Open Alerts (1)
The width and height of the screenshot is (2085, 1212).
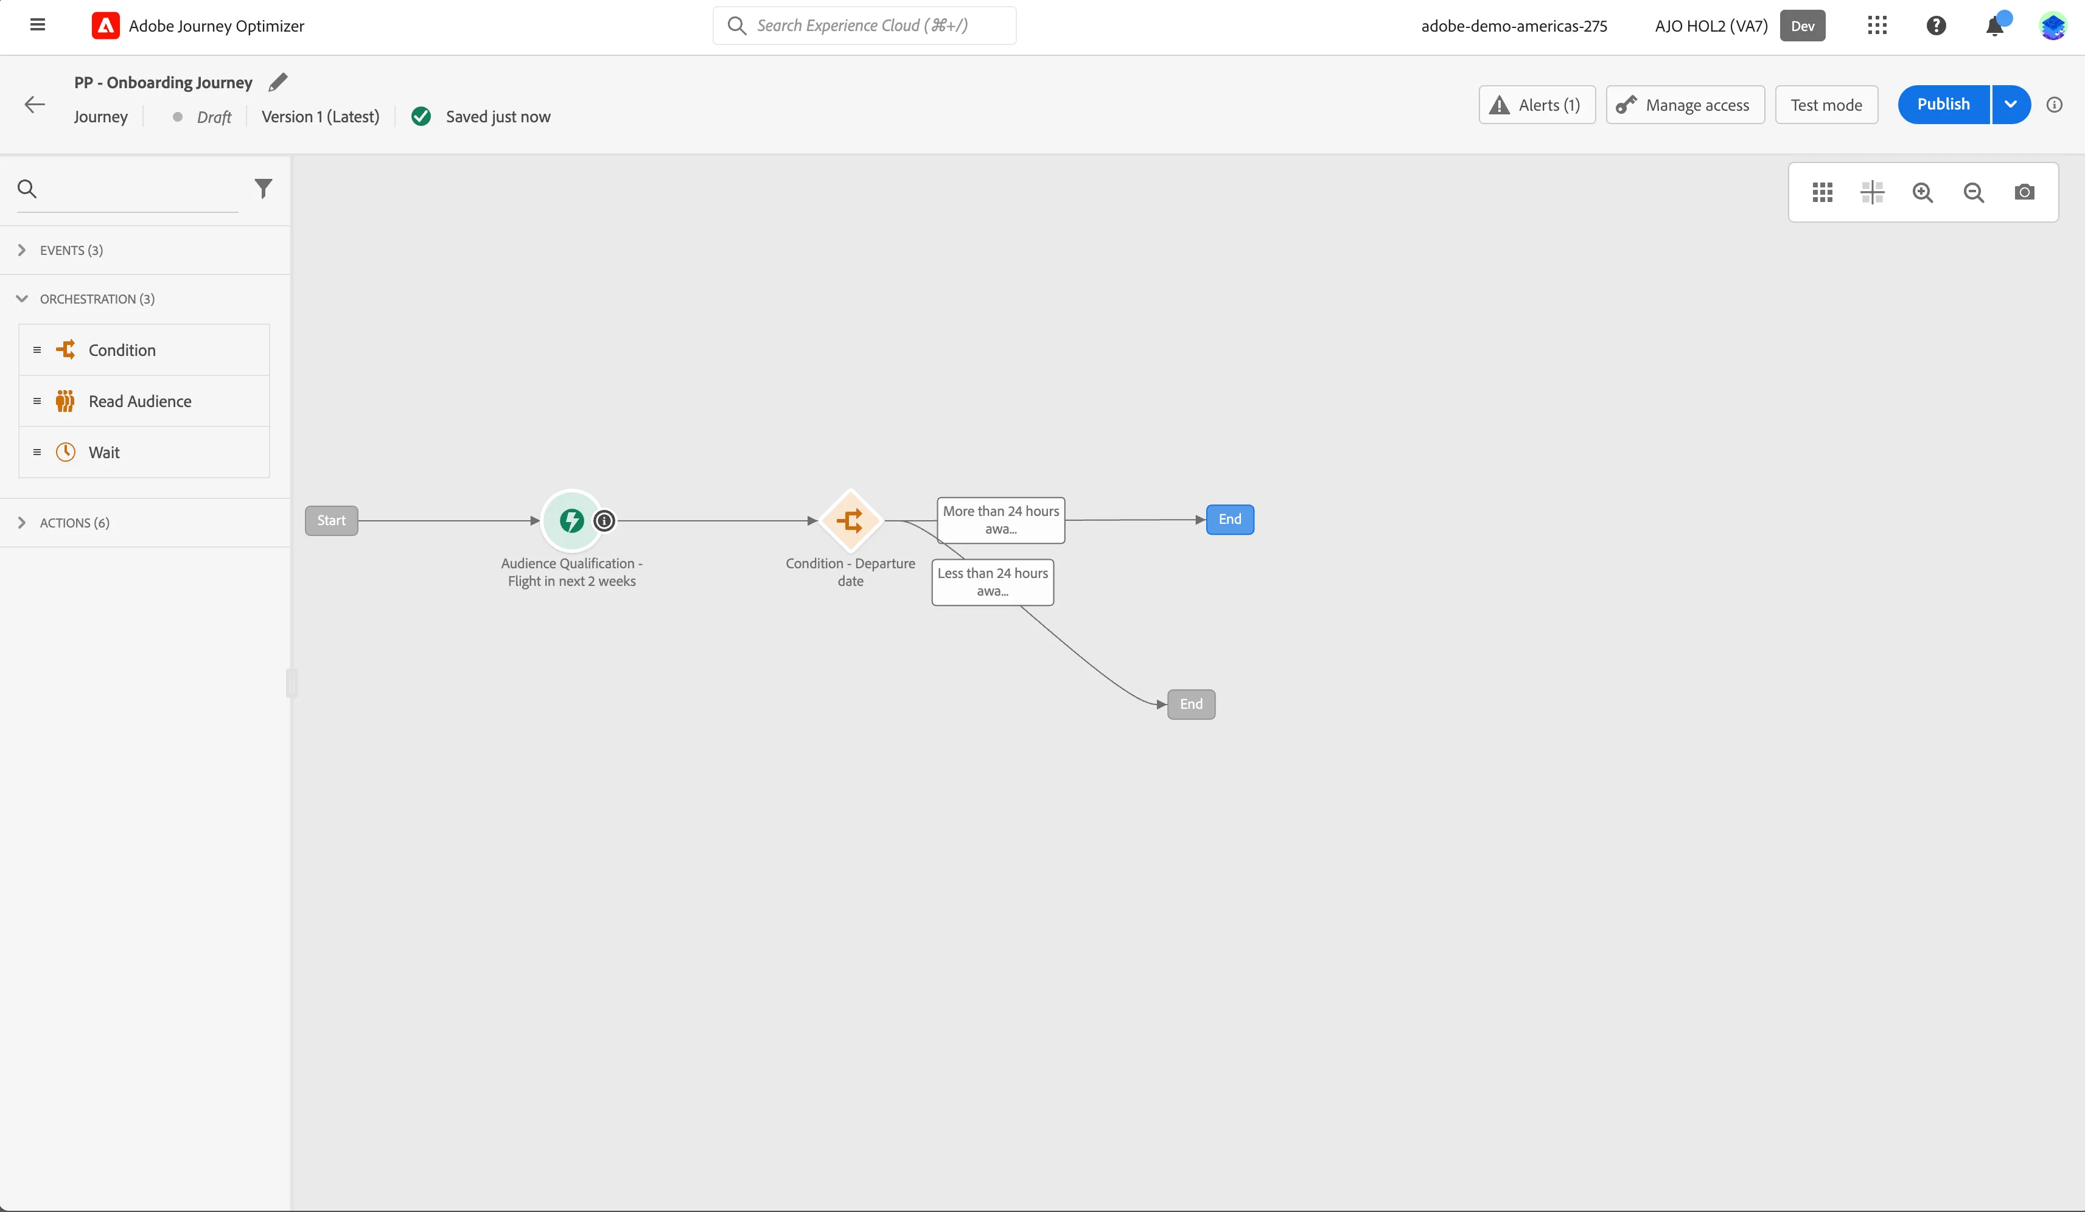click(x=1537, y=105)
